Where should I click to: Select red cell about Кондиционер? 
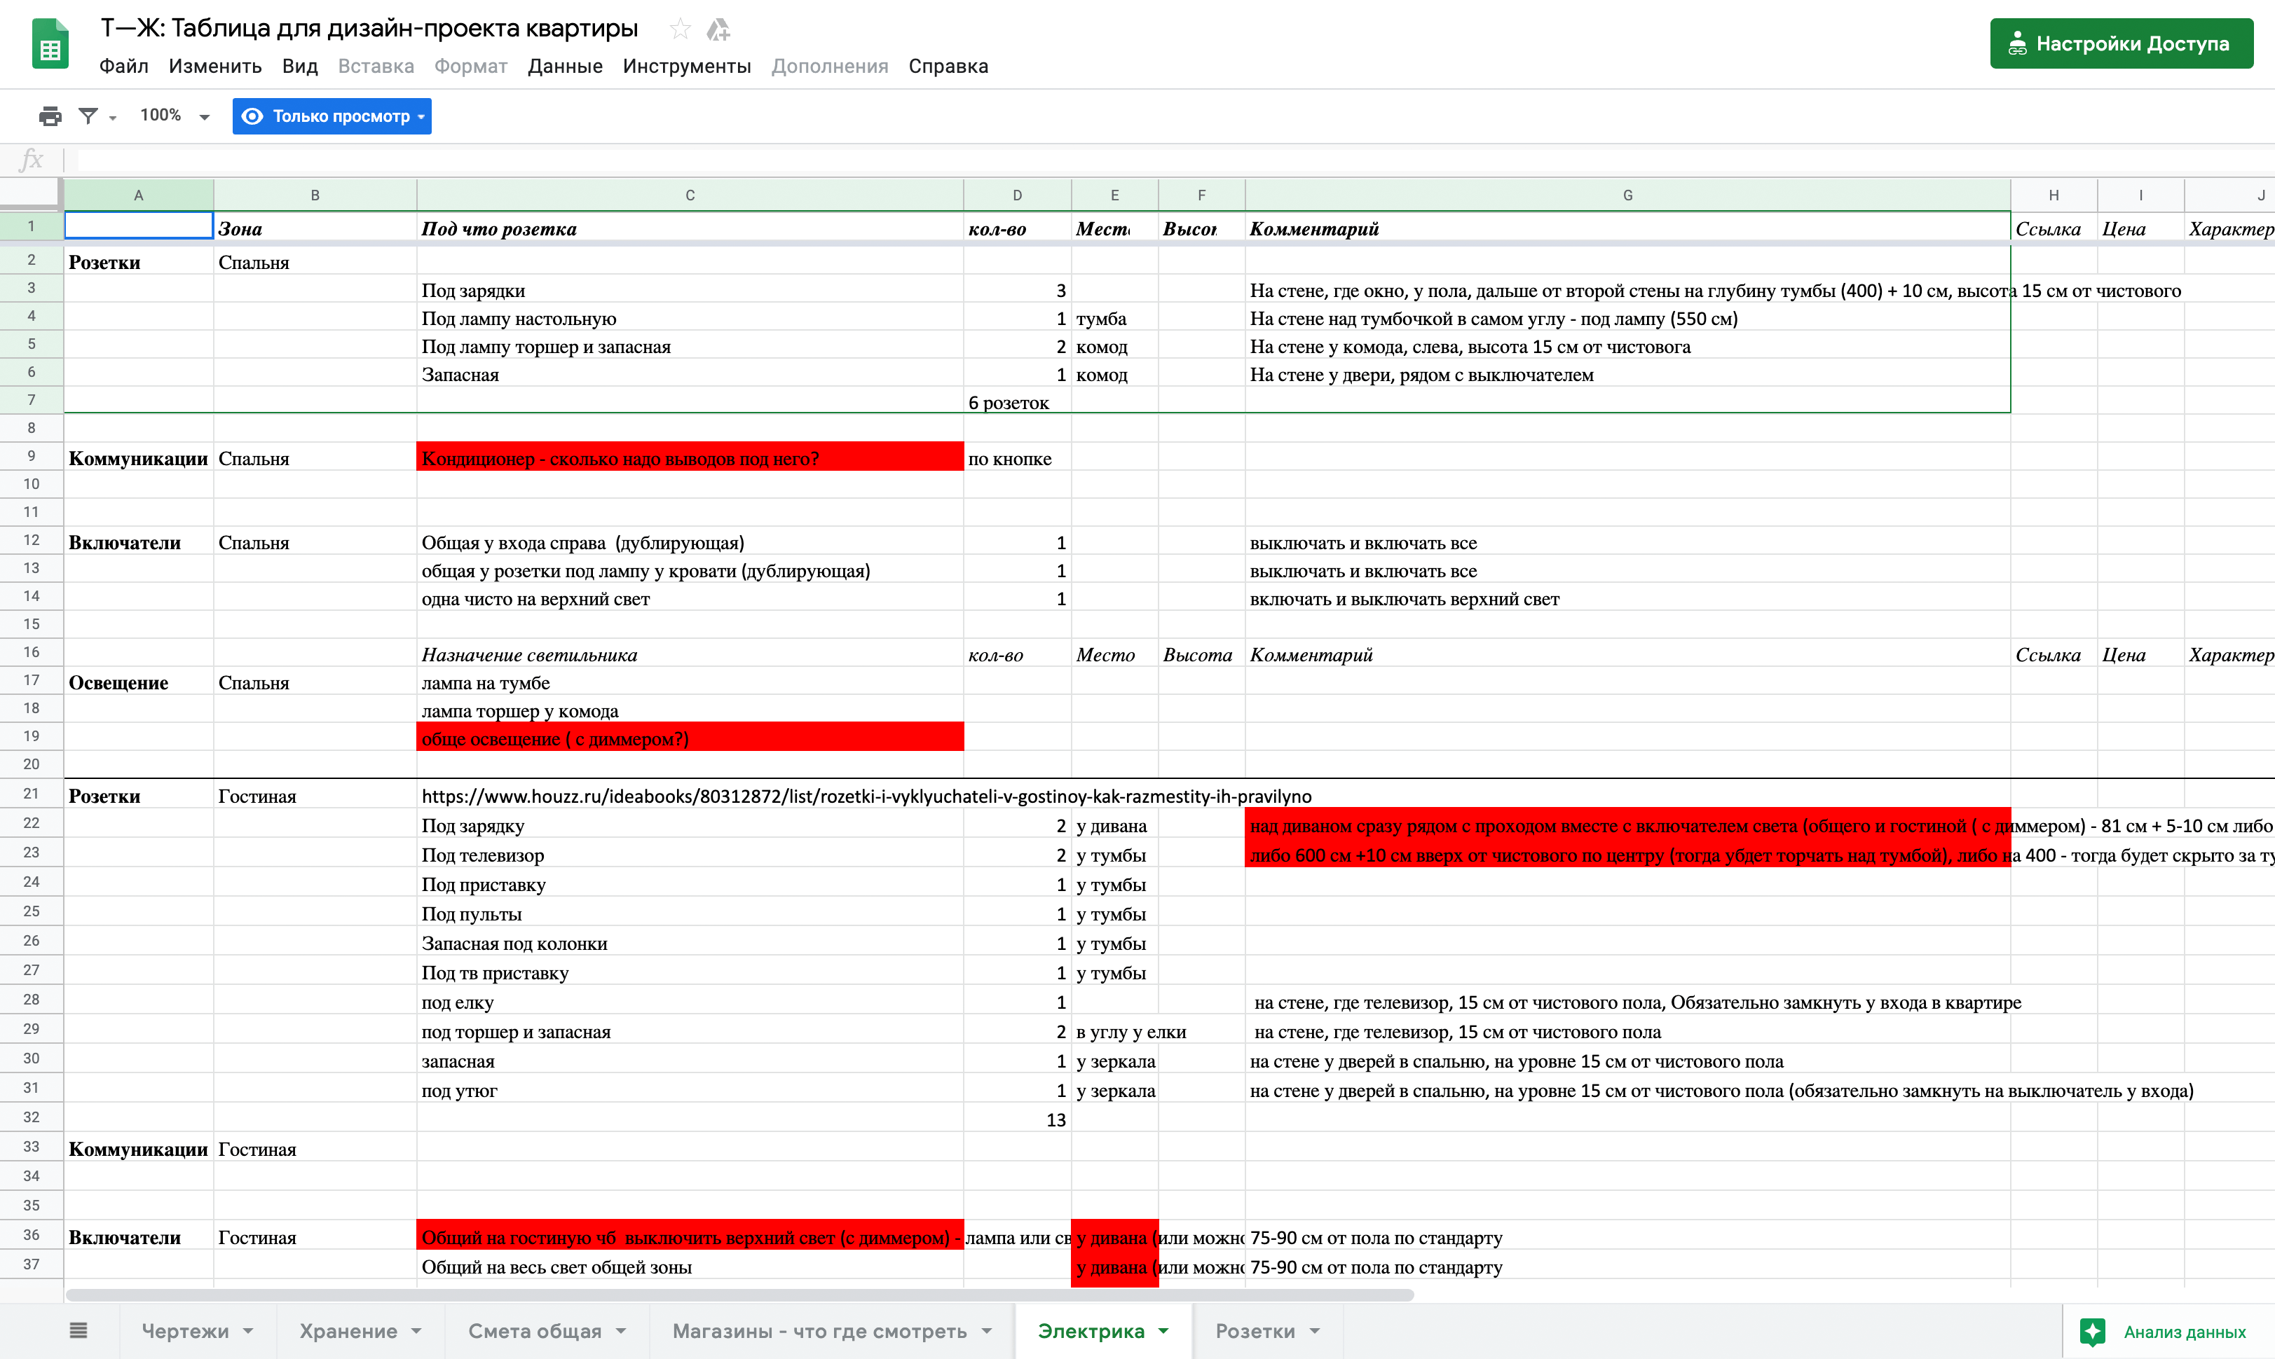click(690, 457)
